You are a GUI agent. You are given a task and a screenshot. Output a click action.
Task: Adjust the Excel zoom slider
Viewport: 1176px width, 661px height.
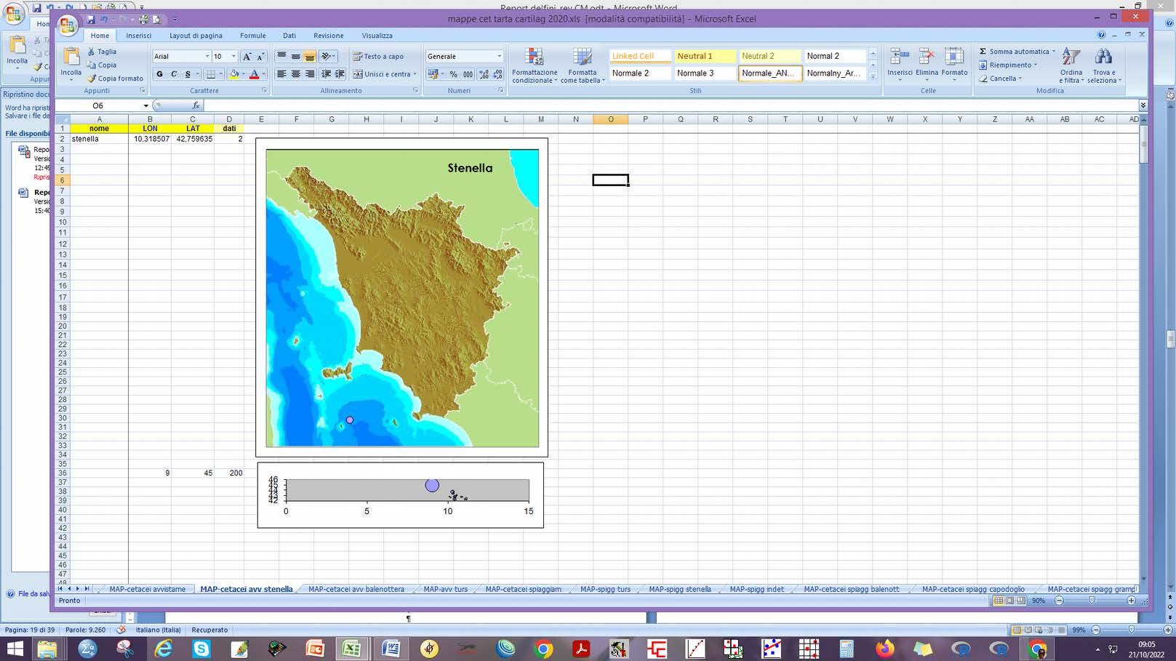coord(1092,601)
